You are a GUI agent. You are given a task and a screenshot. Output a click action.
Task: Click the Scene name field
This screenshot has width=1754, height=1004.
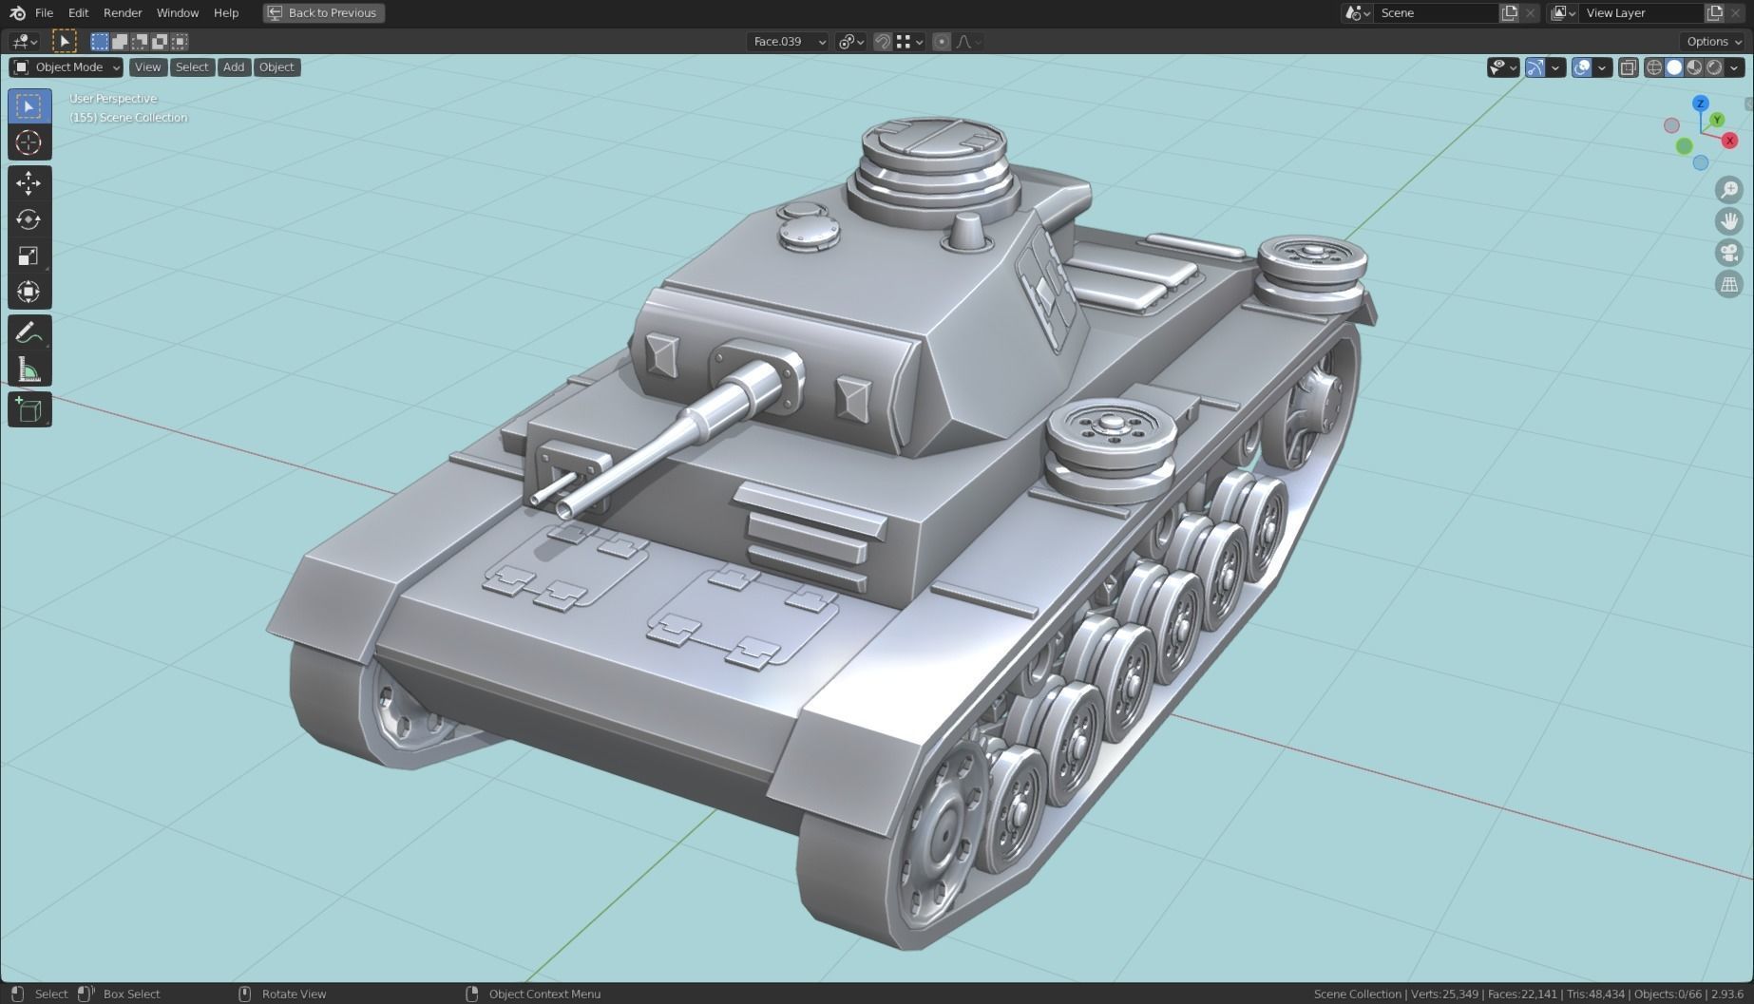point(1435,12)
